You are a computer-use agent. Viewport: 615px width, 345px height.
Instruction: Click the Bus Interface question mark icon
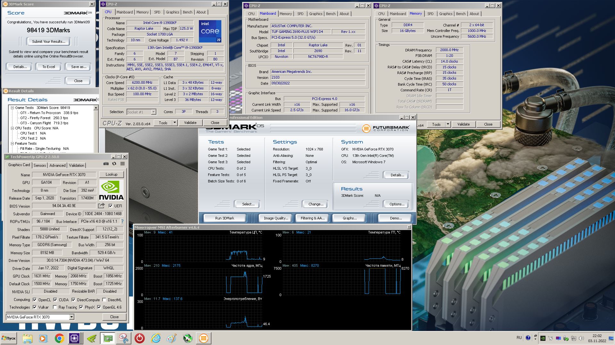122,221
